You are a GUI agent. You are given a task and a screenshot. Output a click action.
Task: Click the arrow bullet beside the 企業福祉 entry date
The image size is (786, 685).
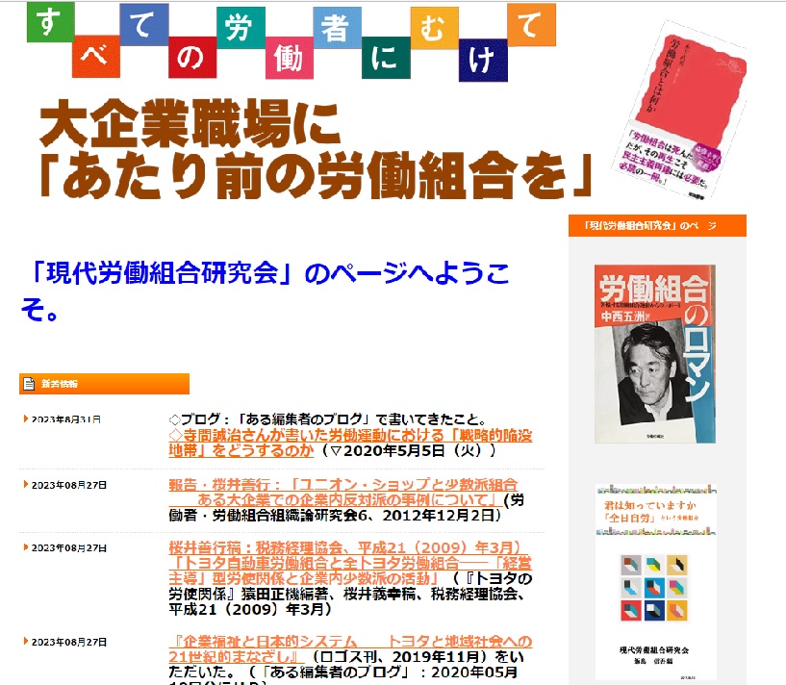[x=26, y=641]
